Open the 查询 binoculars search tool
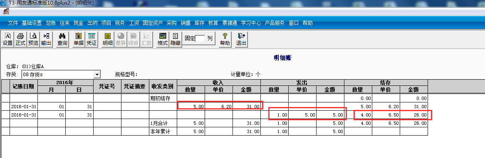485x158 pixels. point(62,39)
